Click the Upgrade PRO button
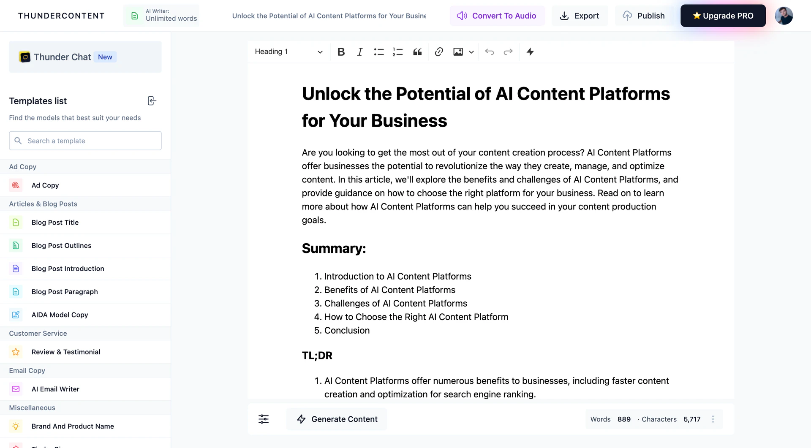 [723, 16]
